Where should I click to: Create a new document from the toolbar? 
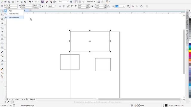[2, 2]
